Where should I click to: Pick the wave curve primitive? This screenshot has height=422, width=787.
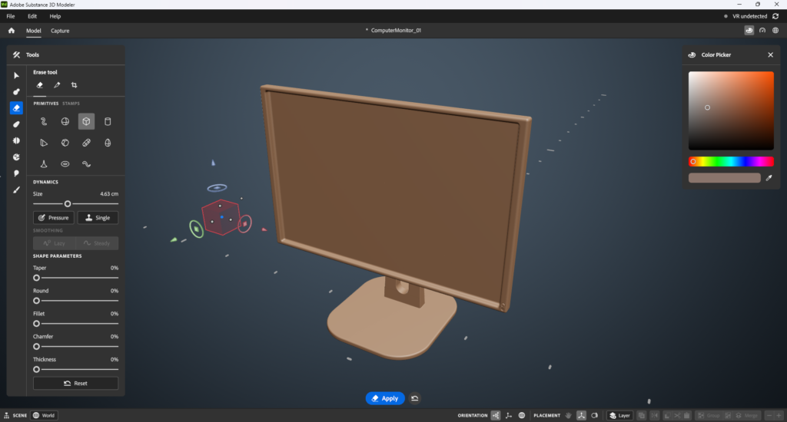click(86, 164)
